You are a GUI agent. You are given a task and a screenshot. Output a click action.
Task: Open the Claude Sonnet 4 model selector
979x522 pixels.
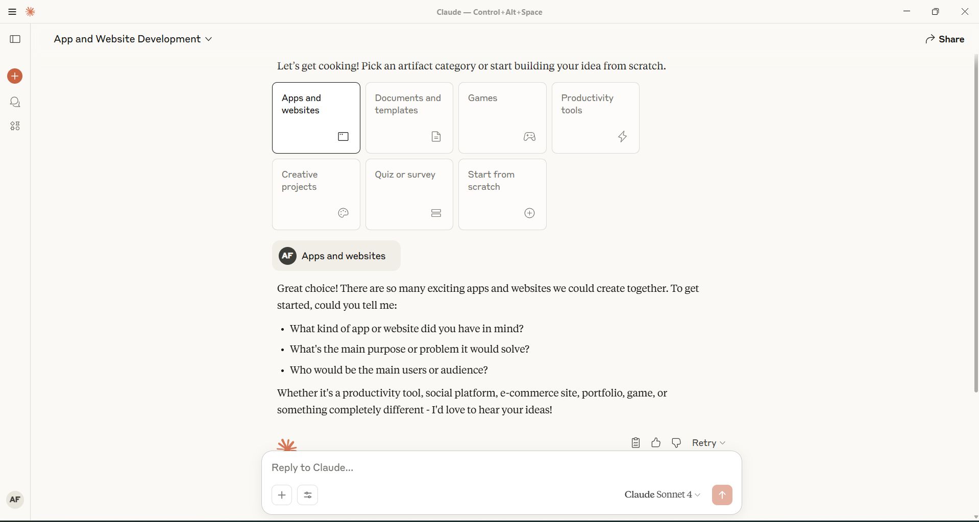click(662, 494)
